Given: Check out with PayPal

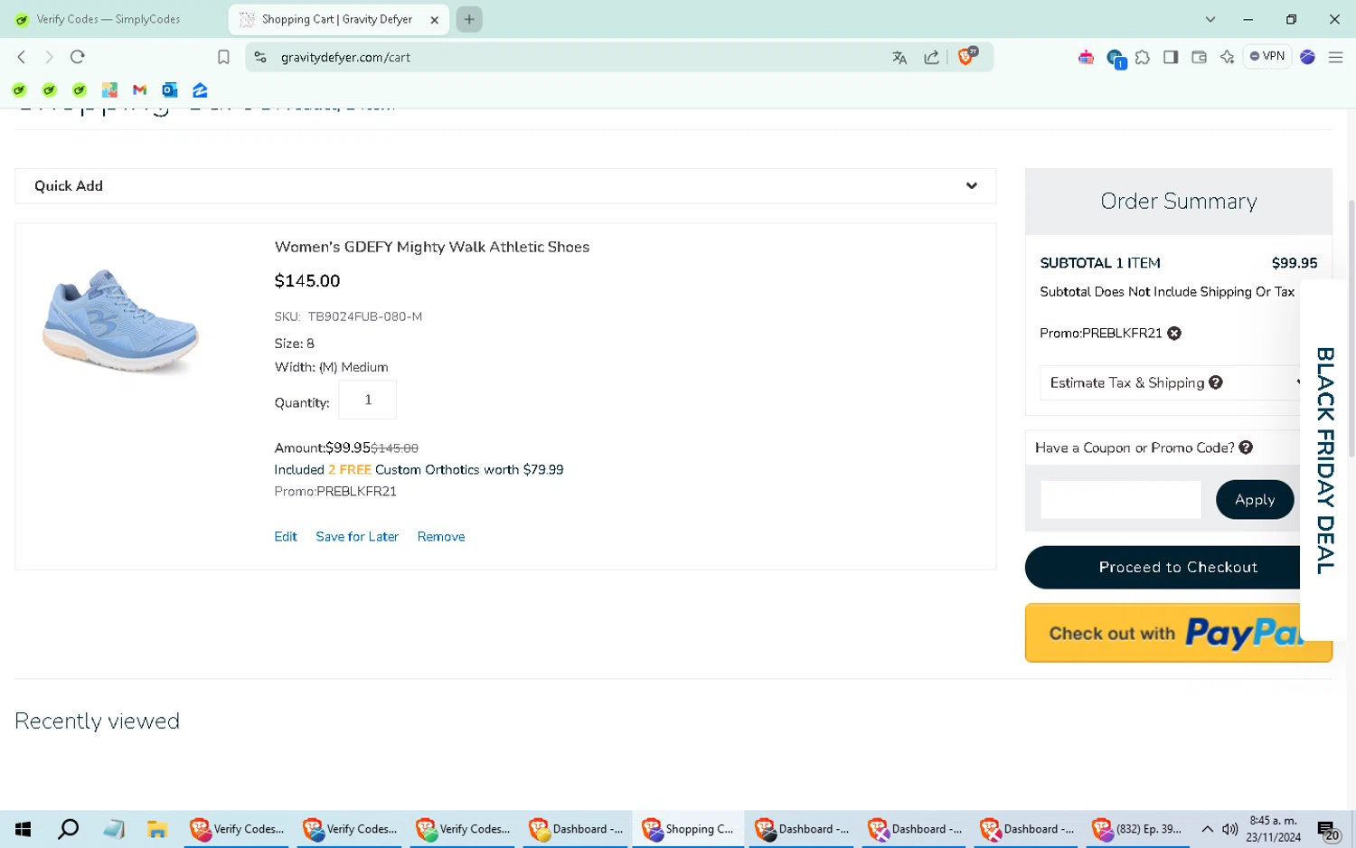Looking at the screenshot, I should coord(1177,634).
